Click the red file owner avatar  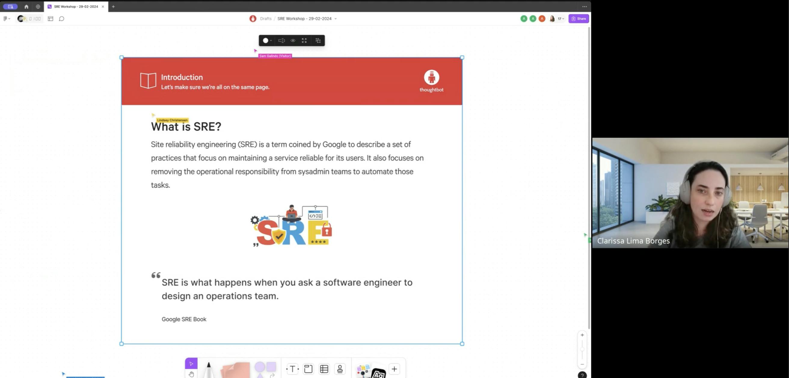coord(253,19)
